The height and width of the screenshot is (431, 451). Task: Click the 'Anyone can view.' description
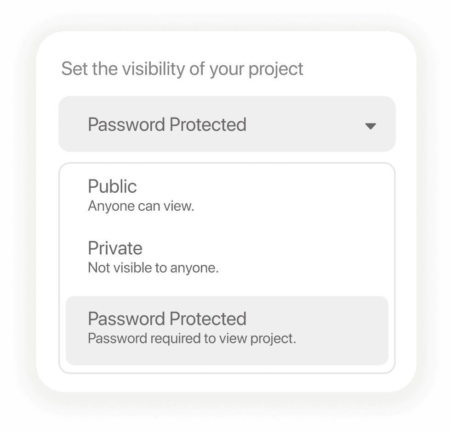point(141,206)
